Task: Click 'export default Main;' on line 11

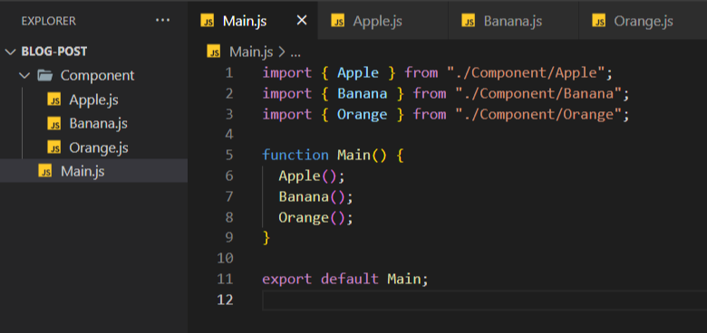Action: (x=345, y=279)
